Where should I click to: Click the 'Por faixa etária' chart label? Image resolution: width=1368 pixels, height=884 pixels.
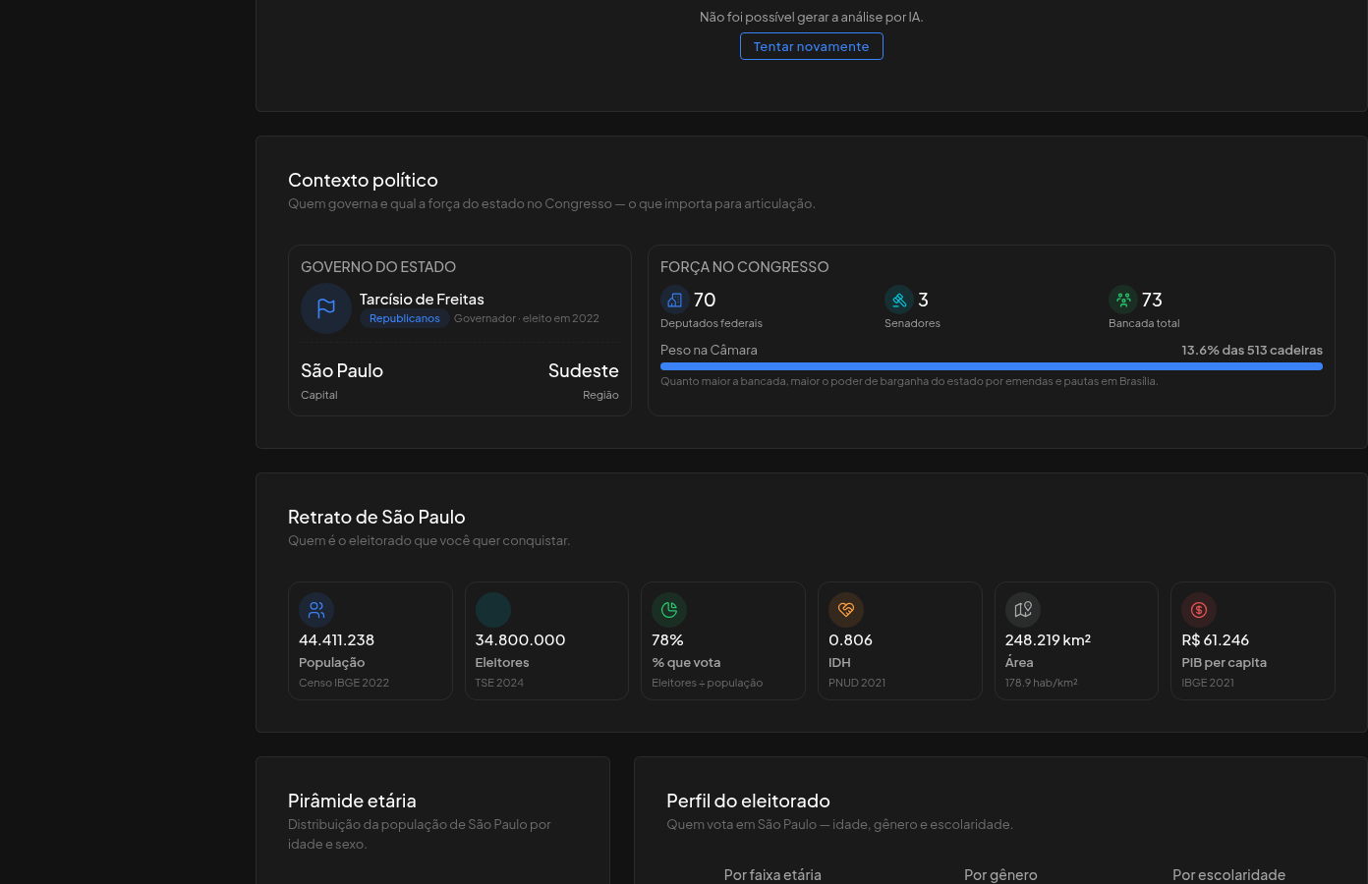pos(772,875)
